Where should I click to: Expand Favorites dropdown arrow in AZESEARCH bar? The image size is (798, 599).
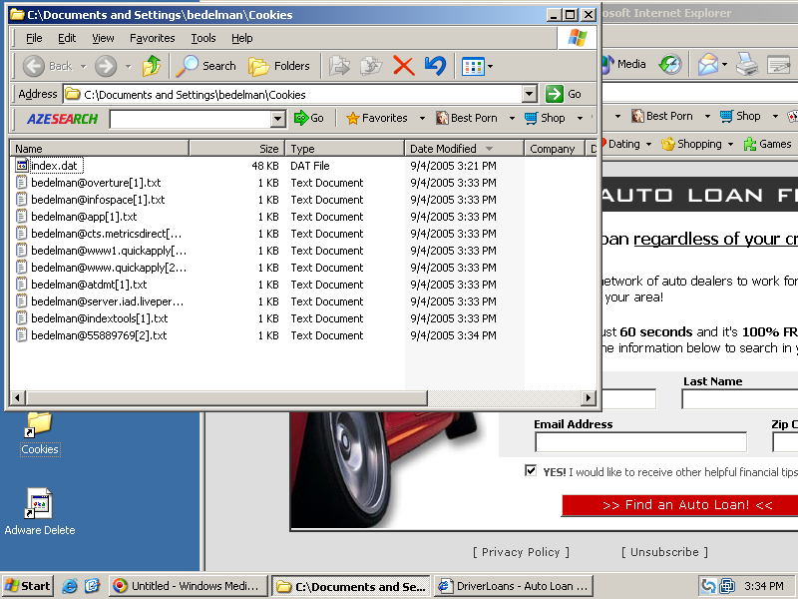point(422,118)
